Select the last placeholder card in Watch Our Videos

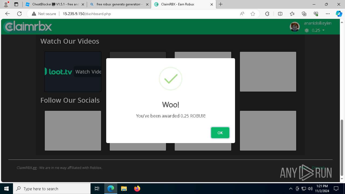pyautogui.click(x=268, y=72)
